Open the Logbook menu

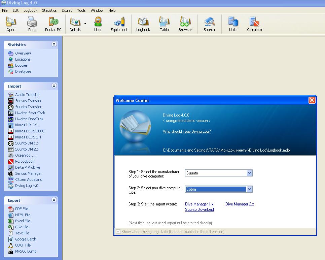click(x=31, y=10)
